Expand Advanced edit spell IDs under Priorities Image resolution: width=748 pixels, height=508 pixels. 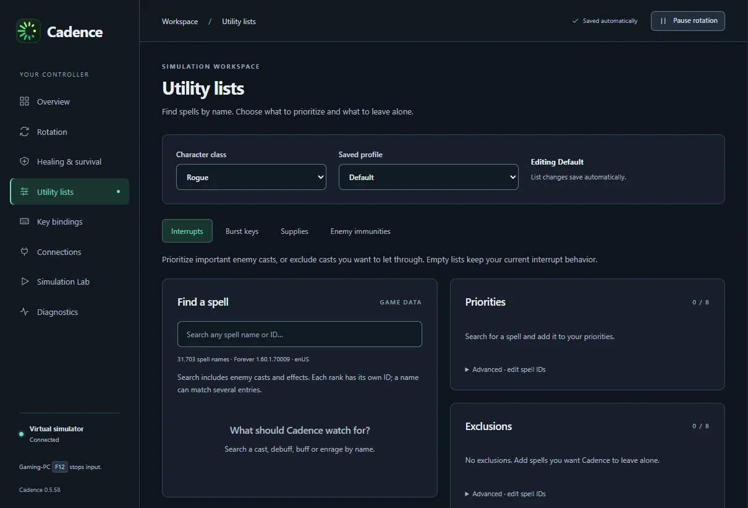(x=506, y=369)
